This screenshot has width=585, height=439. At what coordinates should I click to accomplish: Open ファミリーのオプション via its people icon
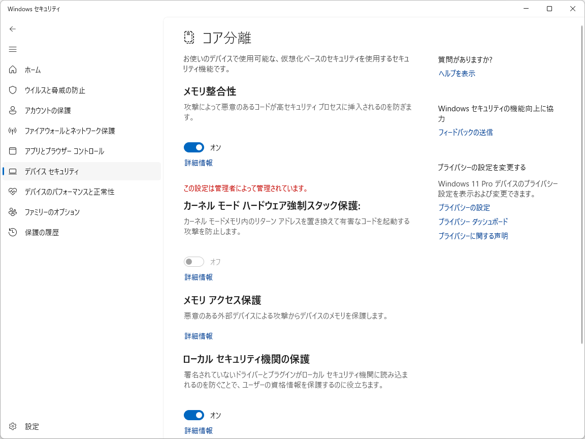[x=13, y=212]
